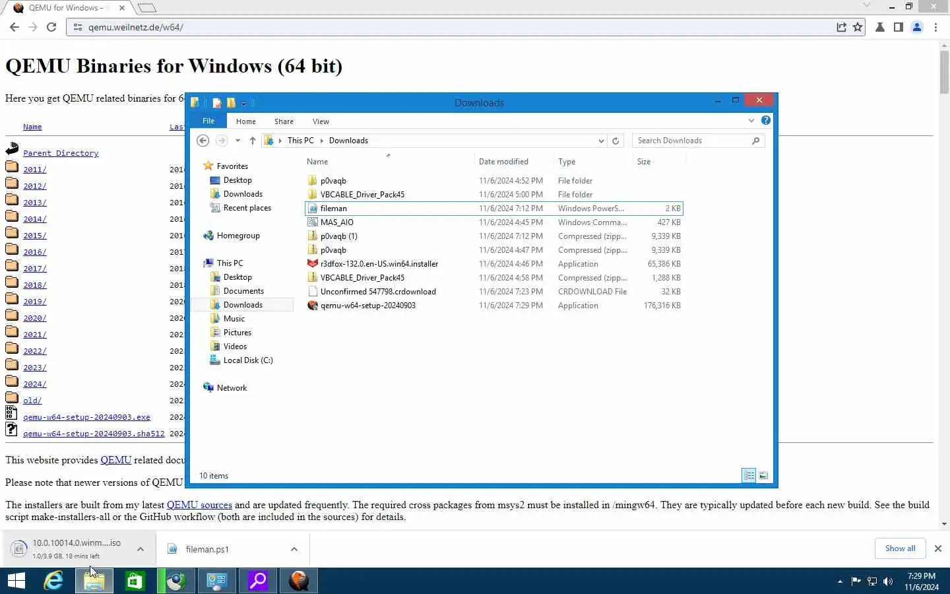
Task: Select the VBCABLE_Driver_Pack45 file folder
Action: 494,195
